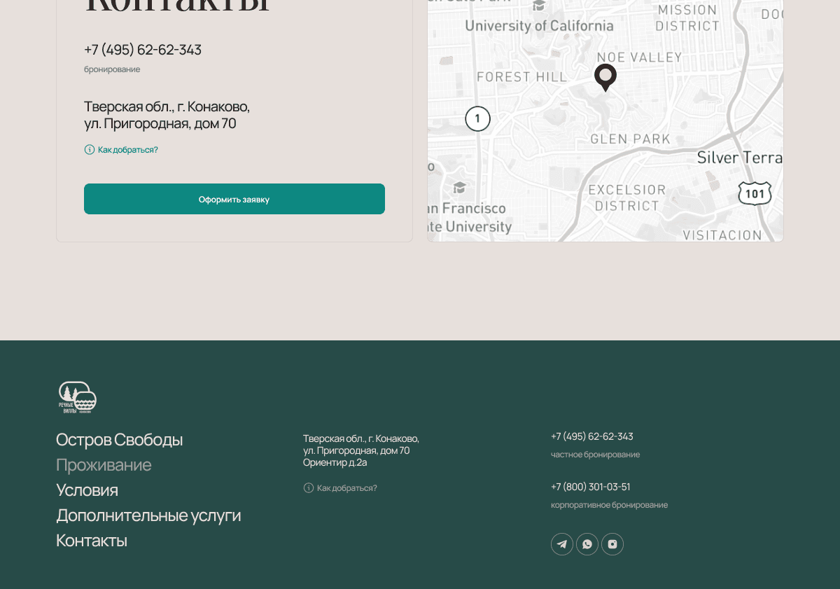
Task: Click footer private booking phone +7 (495) 62-62-343
Action: click(x=591, y=436)
